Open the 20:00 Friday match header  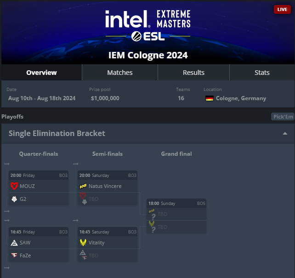[x=39, y=176]
